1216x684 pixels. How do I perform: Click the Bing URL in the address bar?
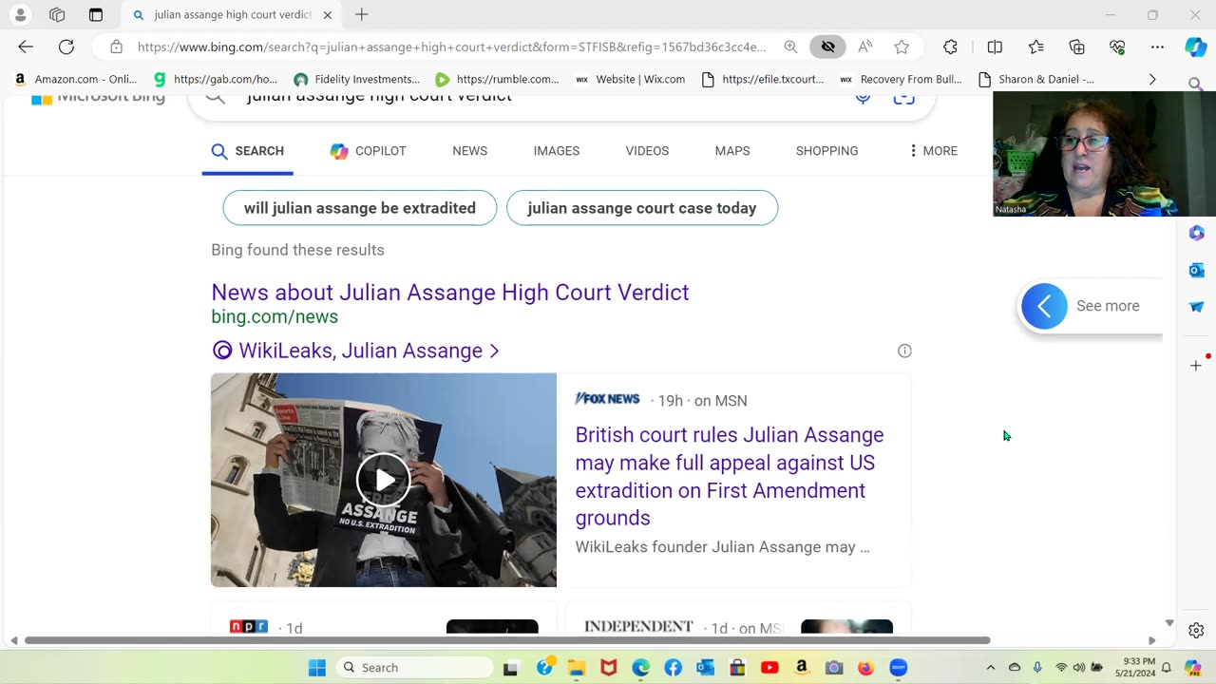coord(451,47)
